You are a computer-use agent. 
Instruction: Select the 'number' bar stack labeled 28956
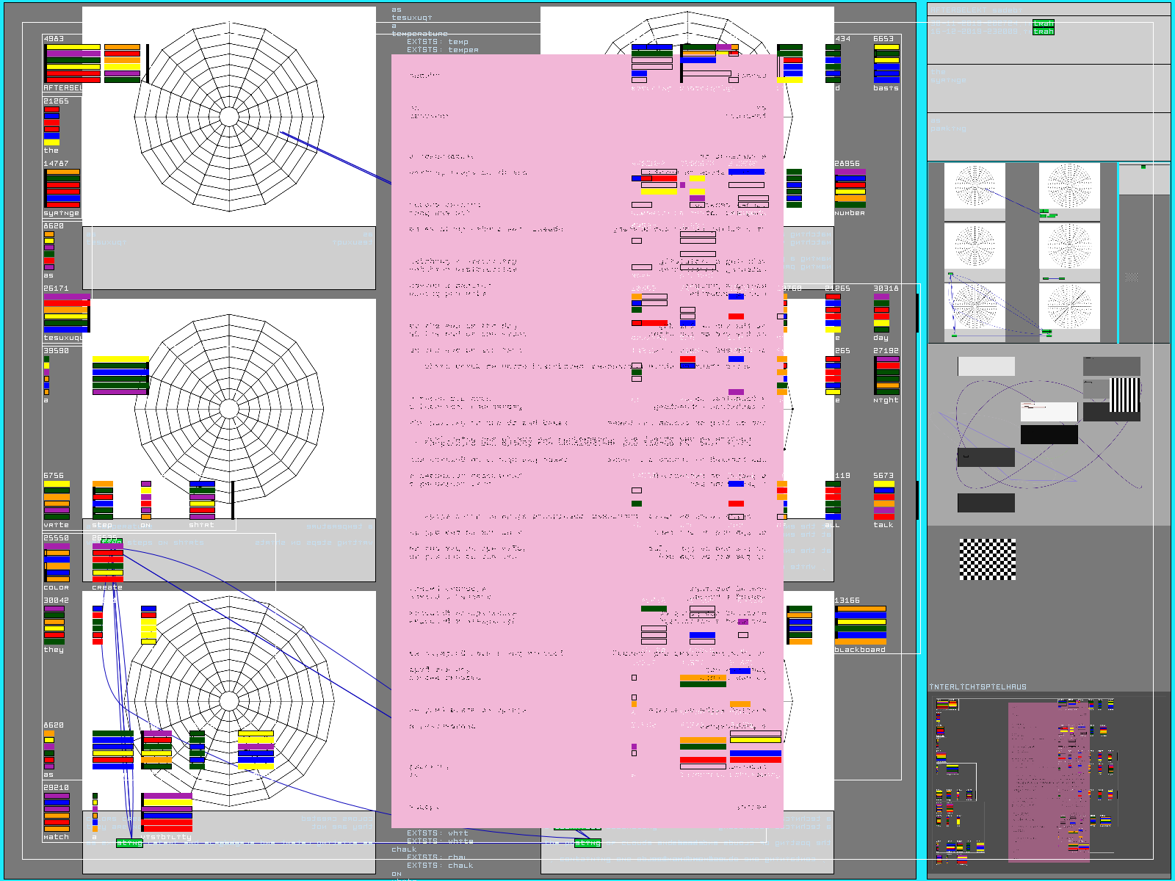point(850,188)
